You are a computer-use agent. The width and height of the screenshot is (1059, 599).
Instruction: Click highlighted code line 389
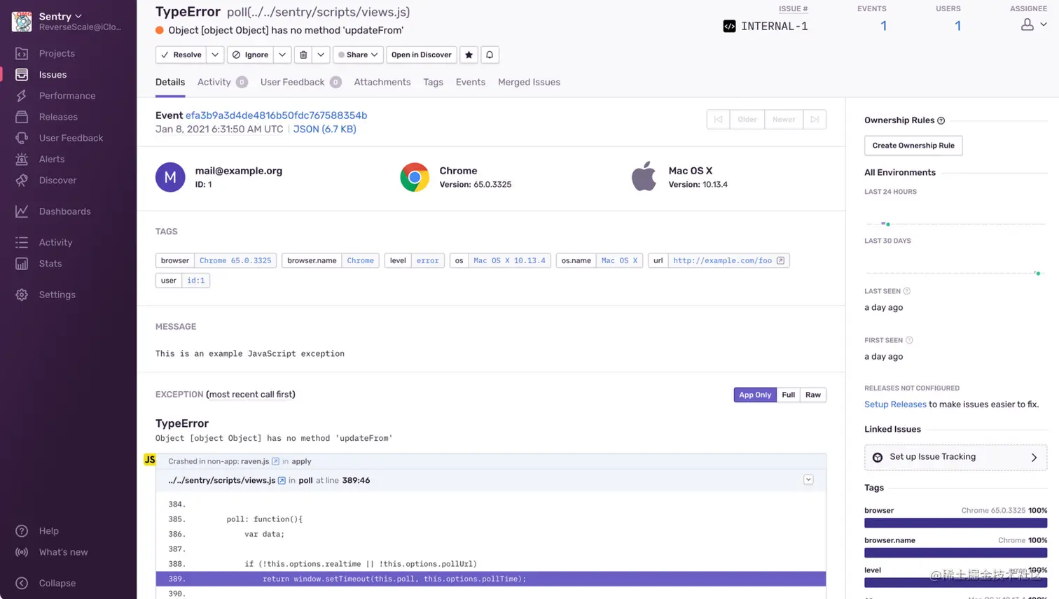tap(491, 579)
